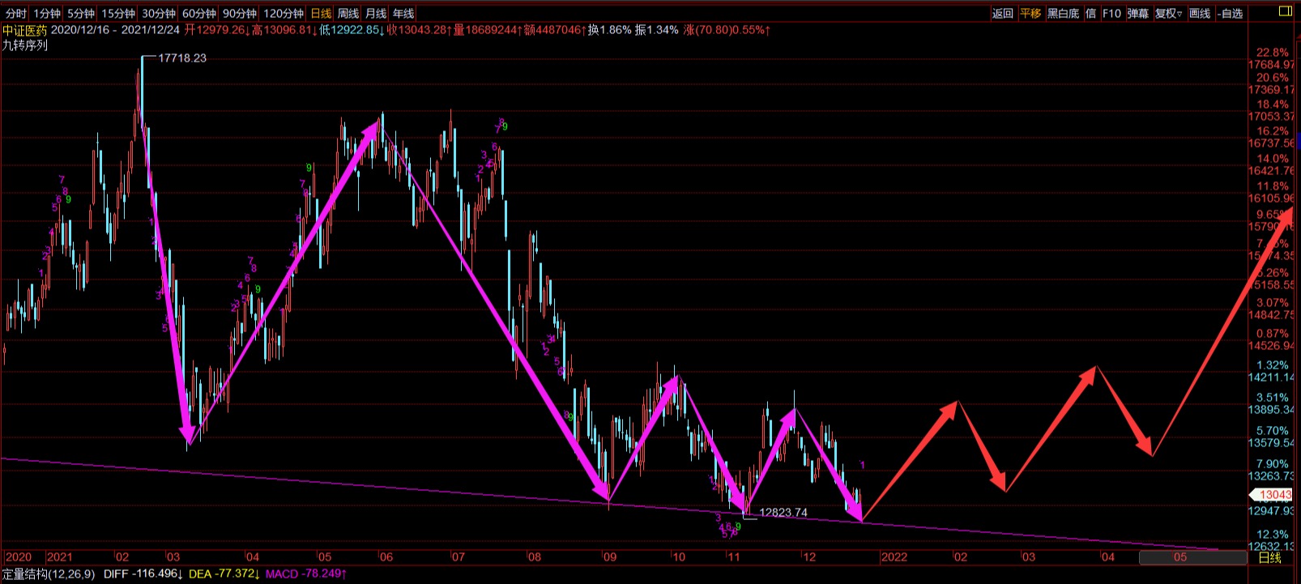Click the 12823.74 low price label
The width and height of the screenshot is (1301, 584).
point(783,513)
